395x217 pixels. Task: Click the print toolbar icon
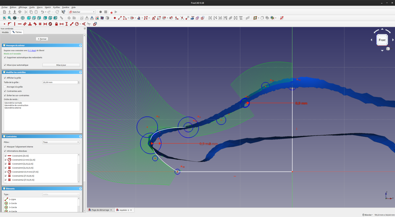pos(20,12)
